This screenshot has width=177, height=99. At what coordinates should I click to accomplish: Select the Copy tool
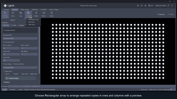coord(20,14)
